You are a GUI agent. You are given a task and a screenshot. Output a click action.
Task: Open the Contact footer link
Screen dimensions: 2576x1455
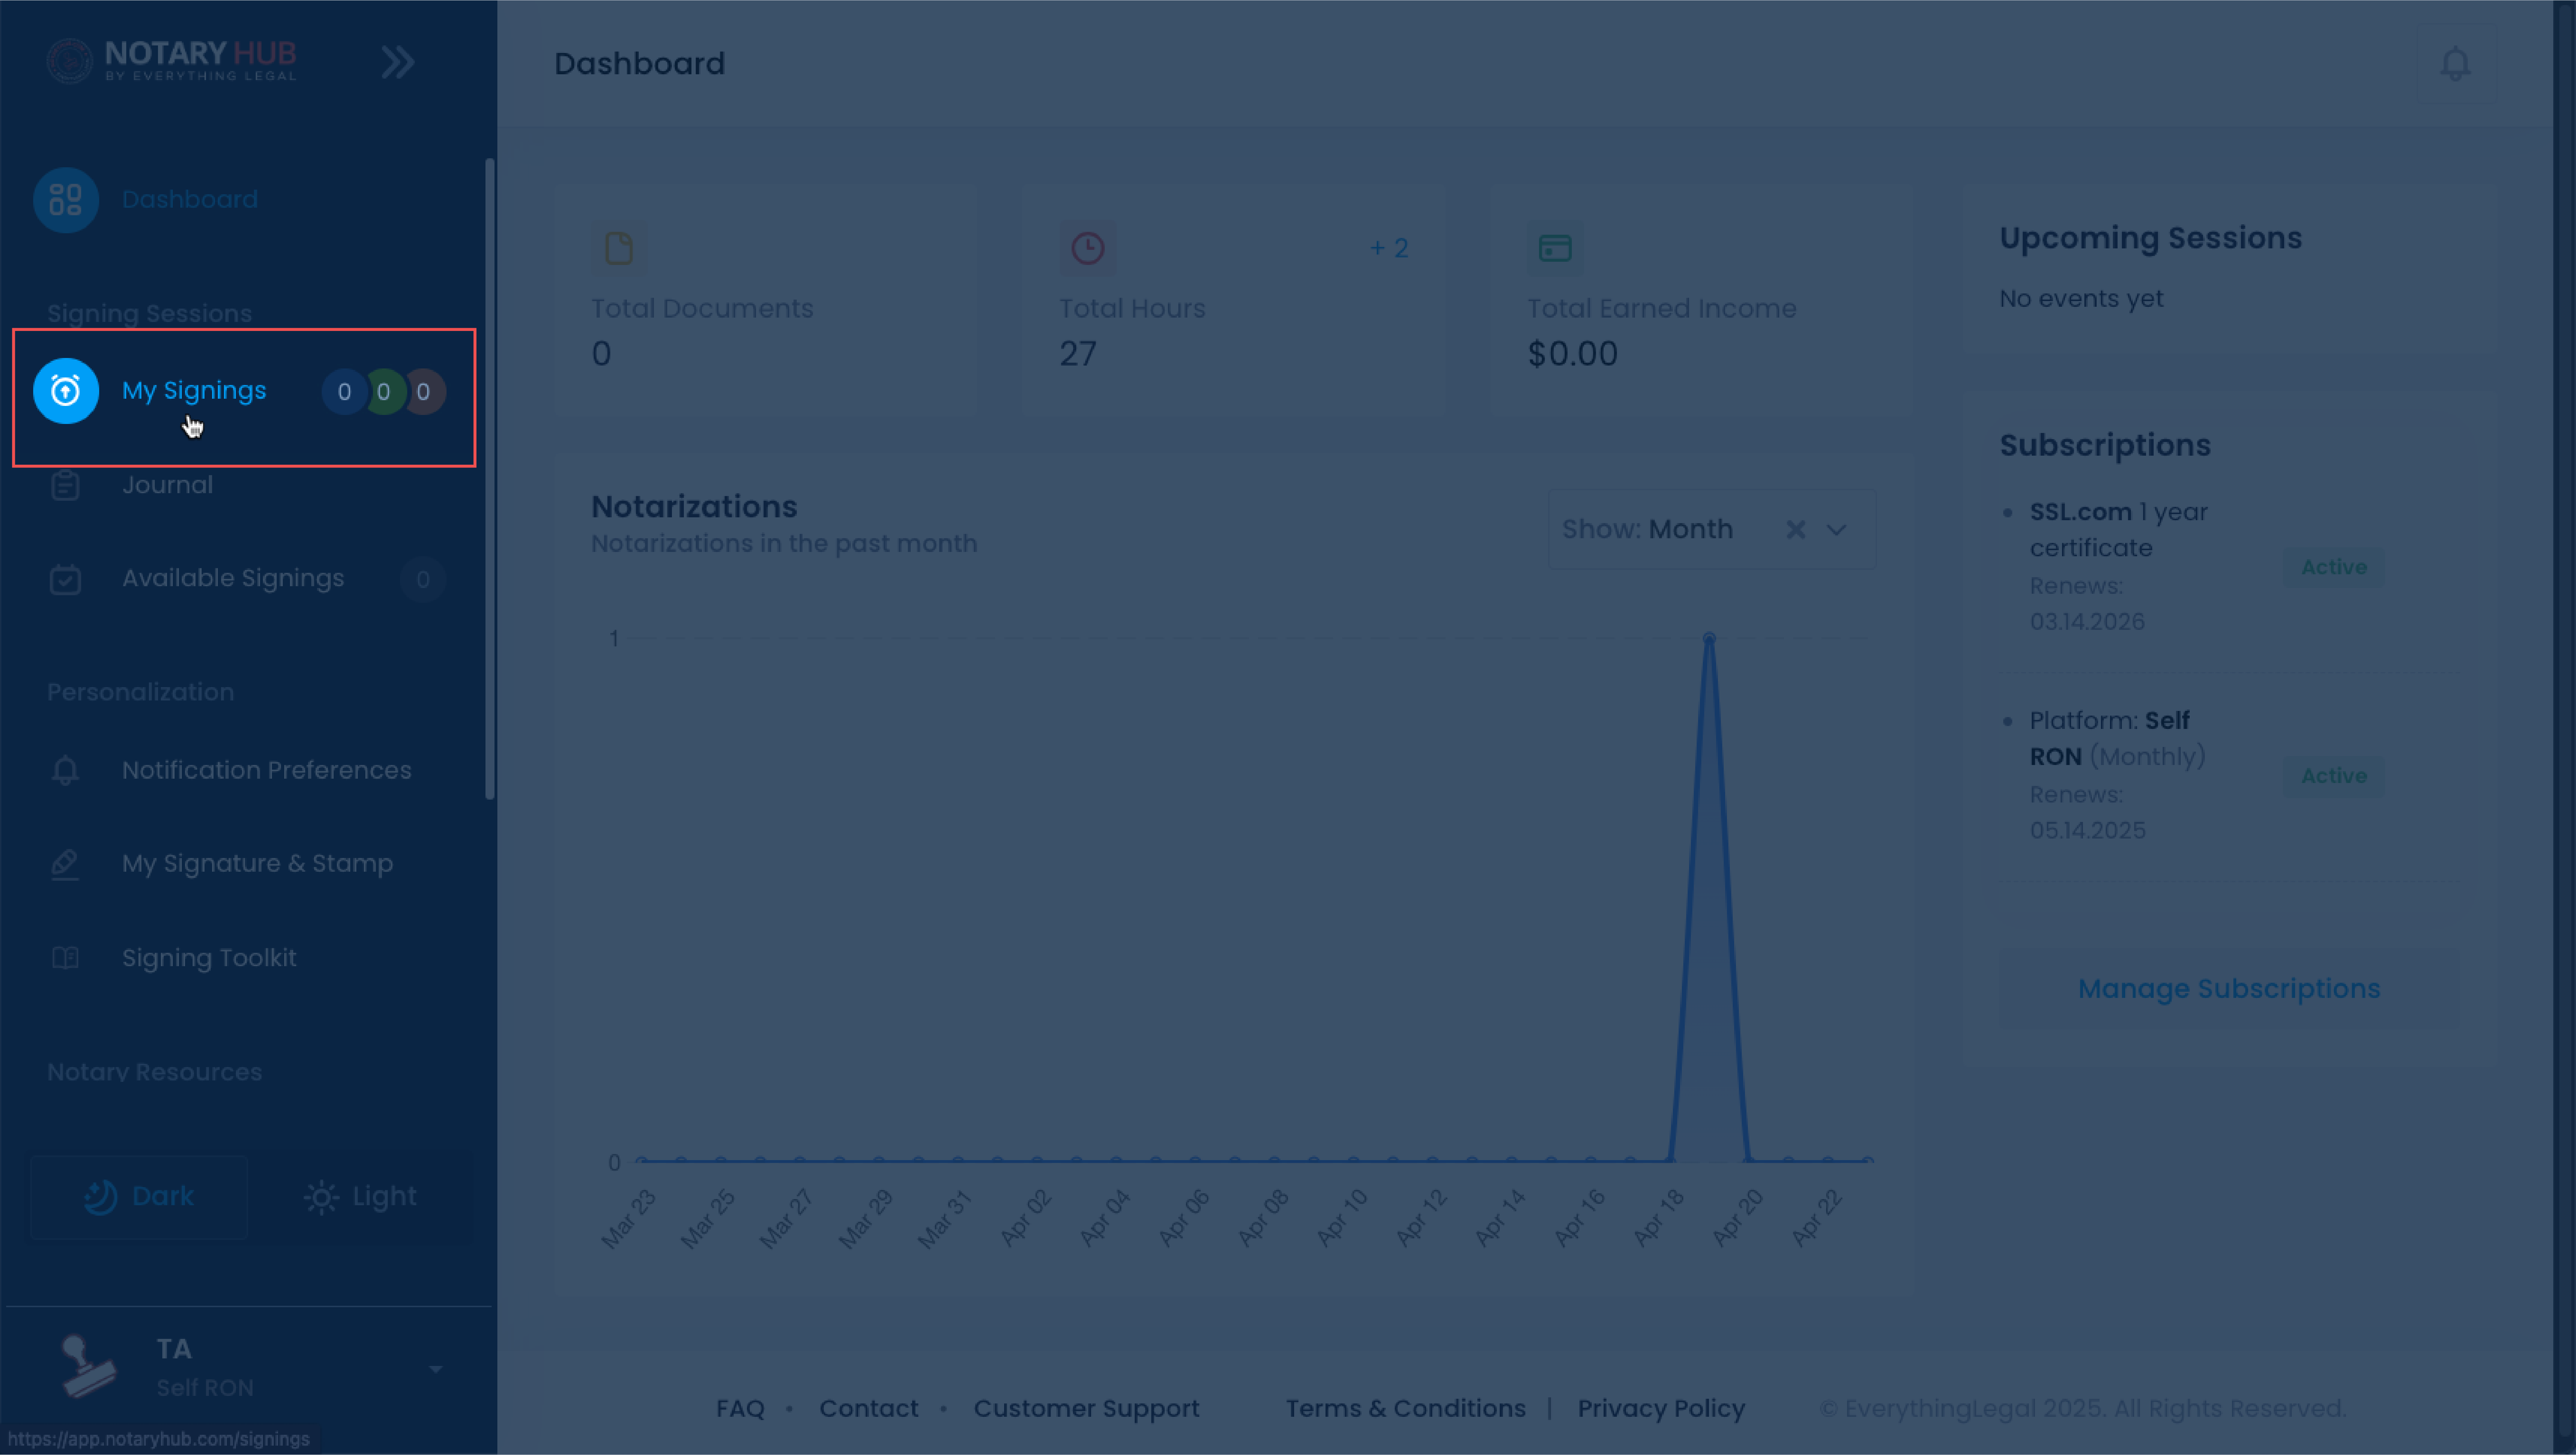pos(868,1409)
